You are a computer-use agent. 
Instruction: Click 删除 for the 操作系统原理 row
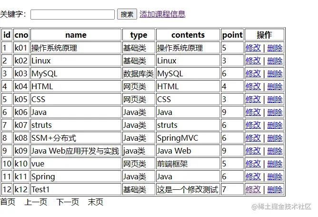click(x=275, y=48)
